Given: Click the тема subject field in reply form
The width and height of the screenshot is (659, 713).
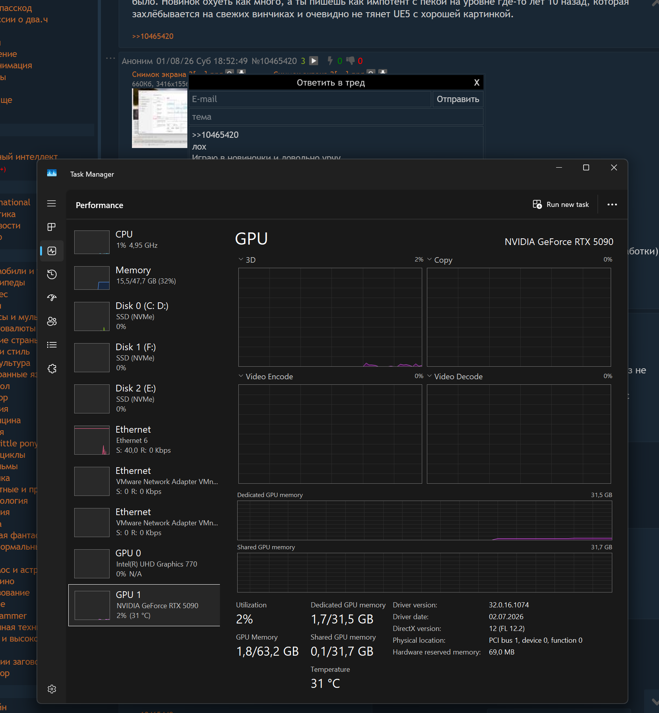Looking at the screenshot, I should point(336,117).
